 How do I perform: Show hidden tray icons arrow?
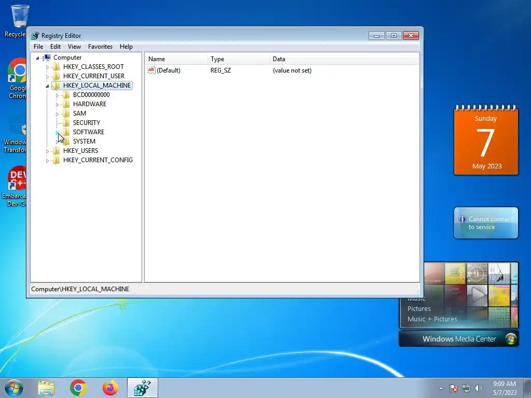click(x=441, y=388)
